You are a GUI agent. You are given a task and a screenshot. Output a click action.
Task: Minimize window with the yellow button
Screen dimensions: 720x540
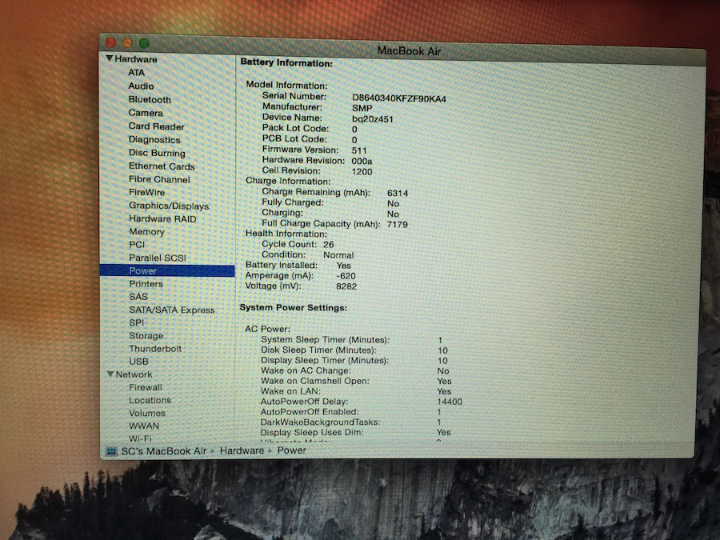coord(128,43)
